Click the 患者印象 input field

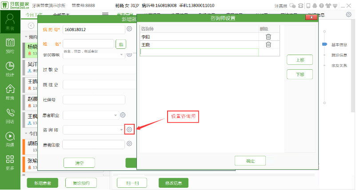click(93, 144)
